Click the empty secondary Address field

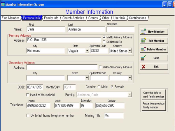(x=62, y=67)
